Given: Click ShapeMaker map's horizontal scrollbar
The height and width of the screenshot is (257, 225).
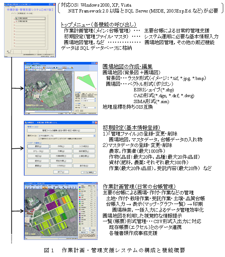Looking at the screenshot, I should 48,111.
